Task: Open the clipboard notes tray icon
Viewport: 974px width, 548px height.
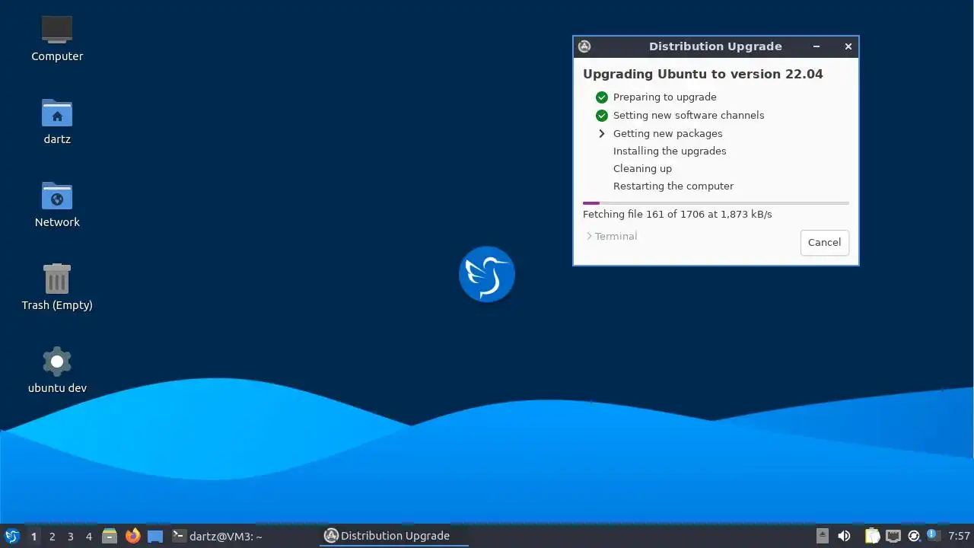Action: click(872, 536)
